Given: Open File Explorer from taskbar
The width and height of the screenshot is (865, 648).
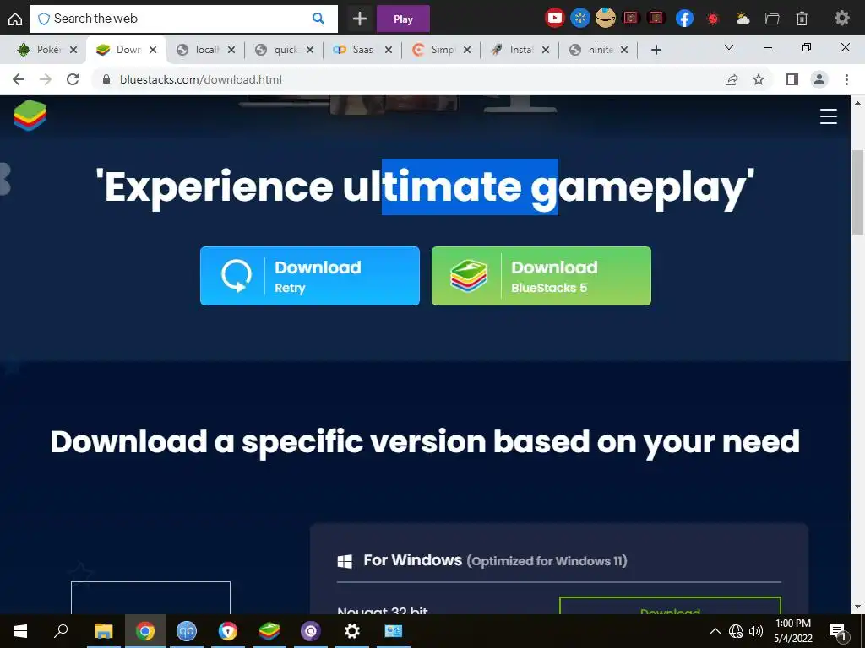Looking at the screenshot, I should (x=103, y=631).
